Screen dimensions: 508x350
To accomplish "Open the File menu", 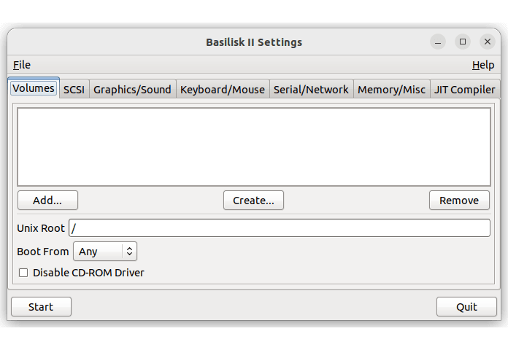I will [22, 65].
